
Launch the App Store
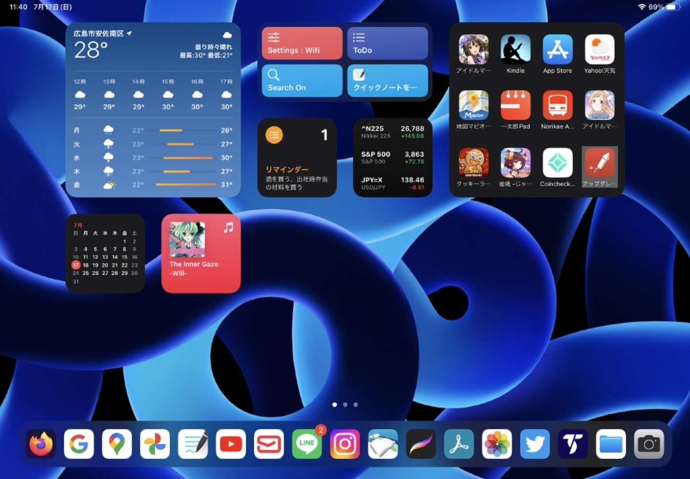(x=557, y=50)
